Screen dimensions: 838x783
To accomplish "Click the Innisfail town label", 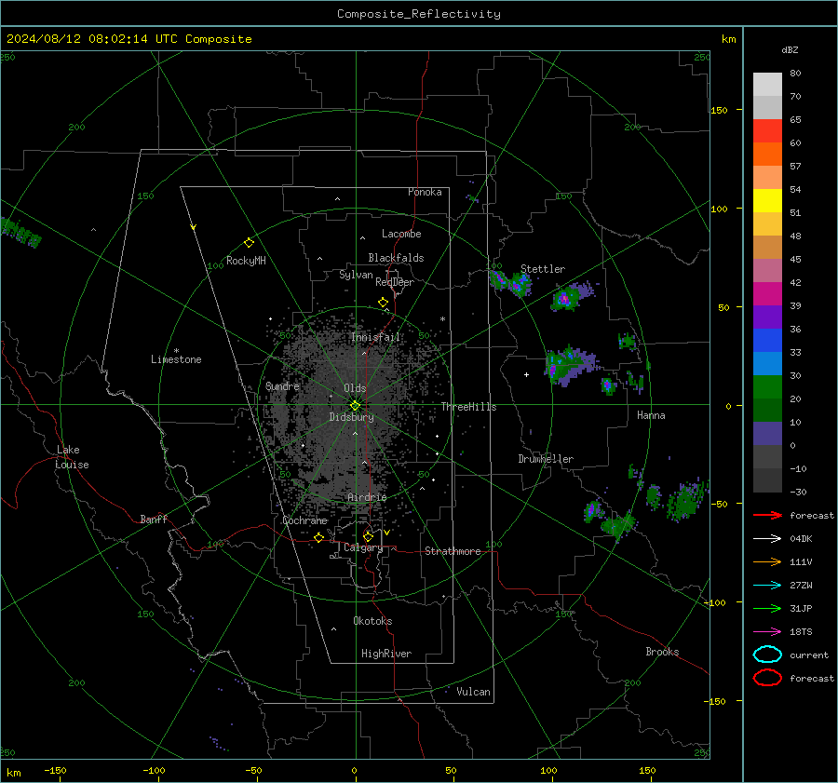I will (x=376, y=337).
